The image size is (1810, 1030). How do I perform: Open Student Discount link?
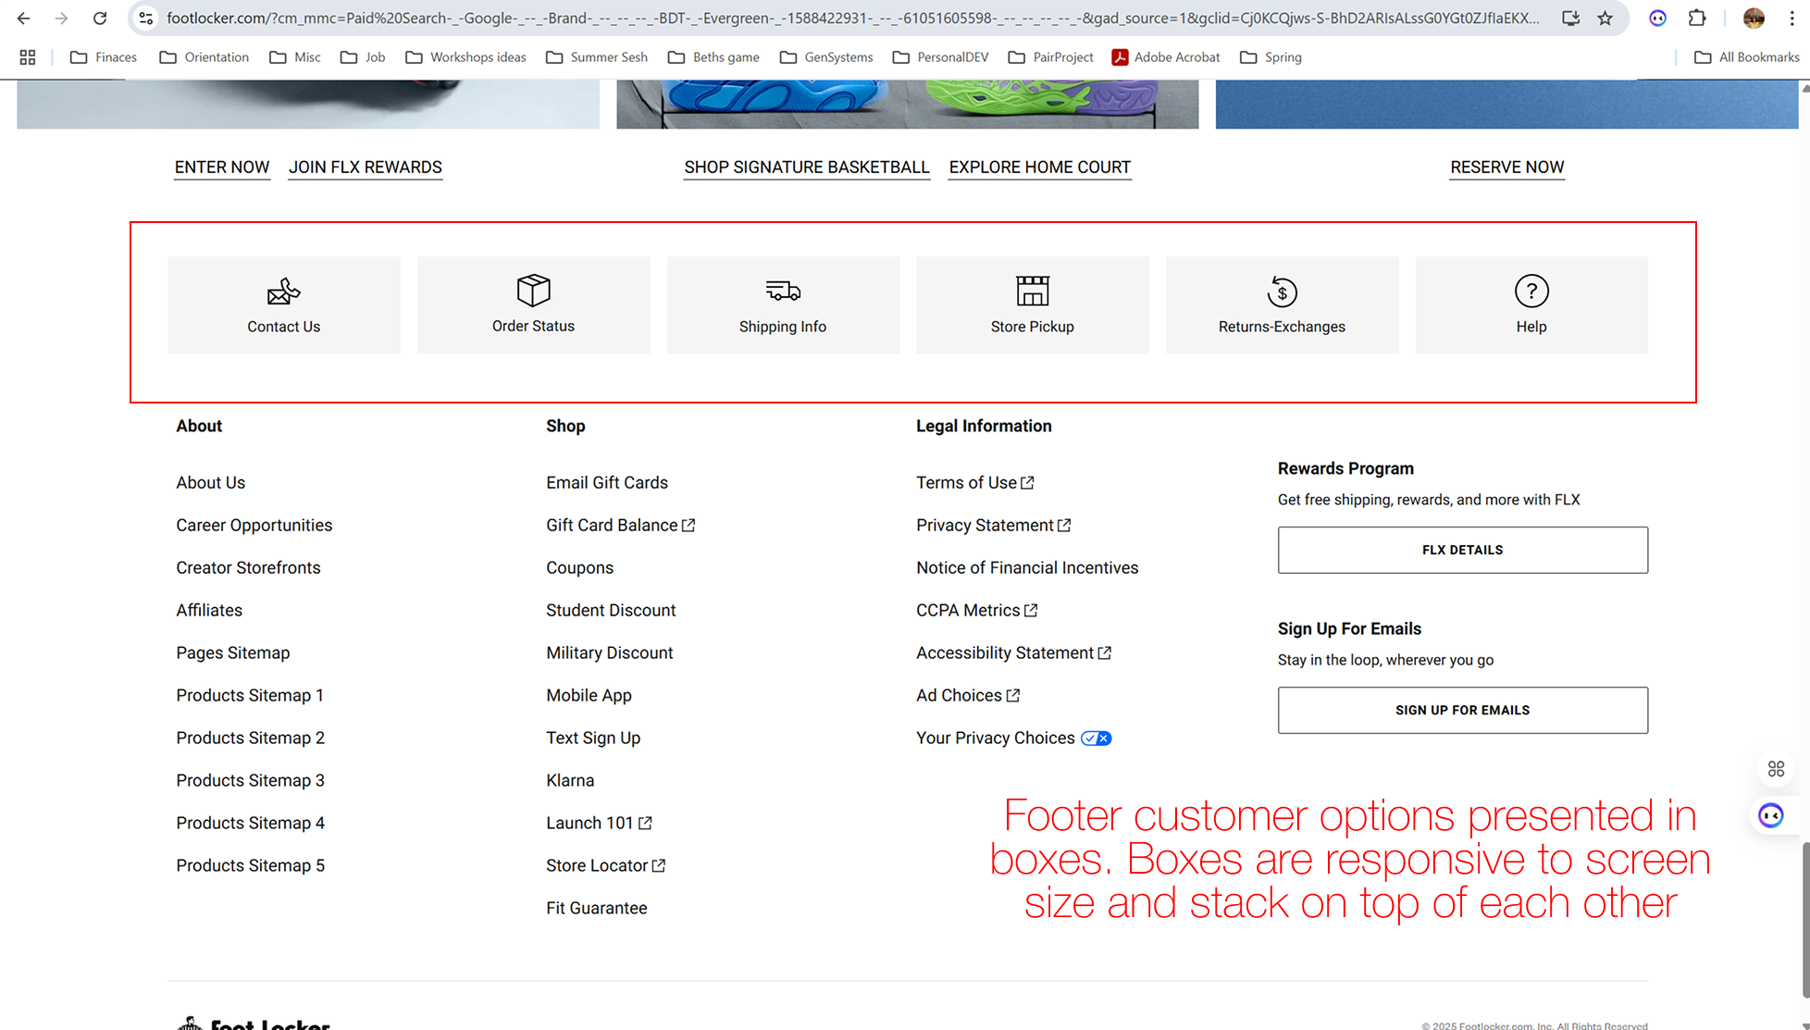(x=611, y=610)
